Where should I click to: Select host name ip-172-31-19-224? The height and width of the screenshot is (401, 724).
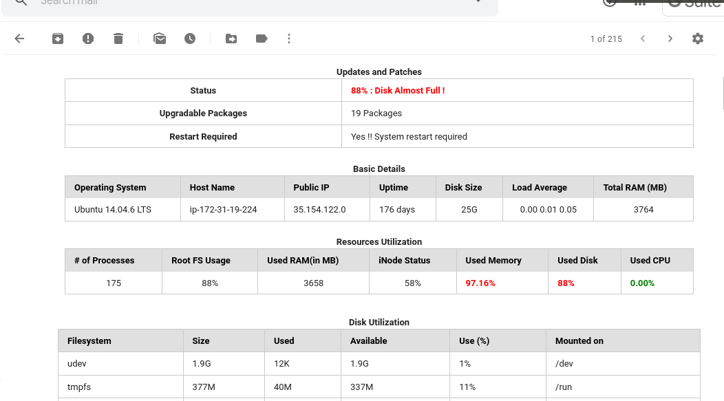pyautogui.click(x=223, y=210)
